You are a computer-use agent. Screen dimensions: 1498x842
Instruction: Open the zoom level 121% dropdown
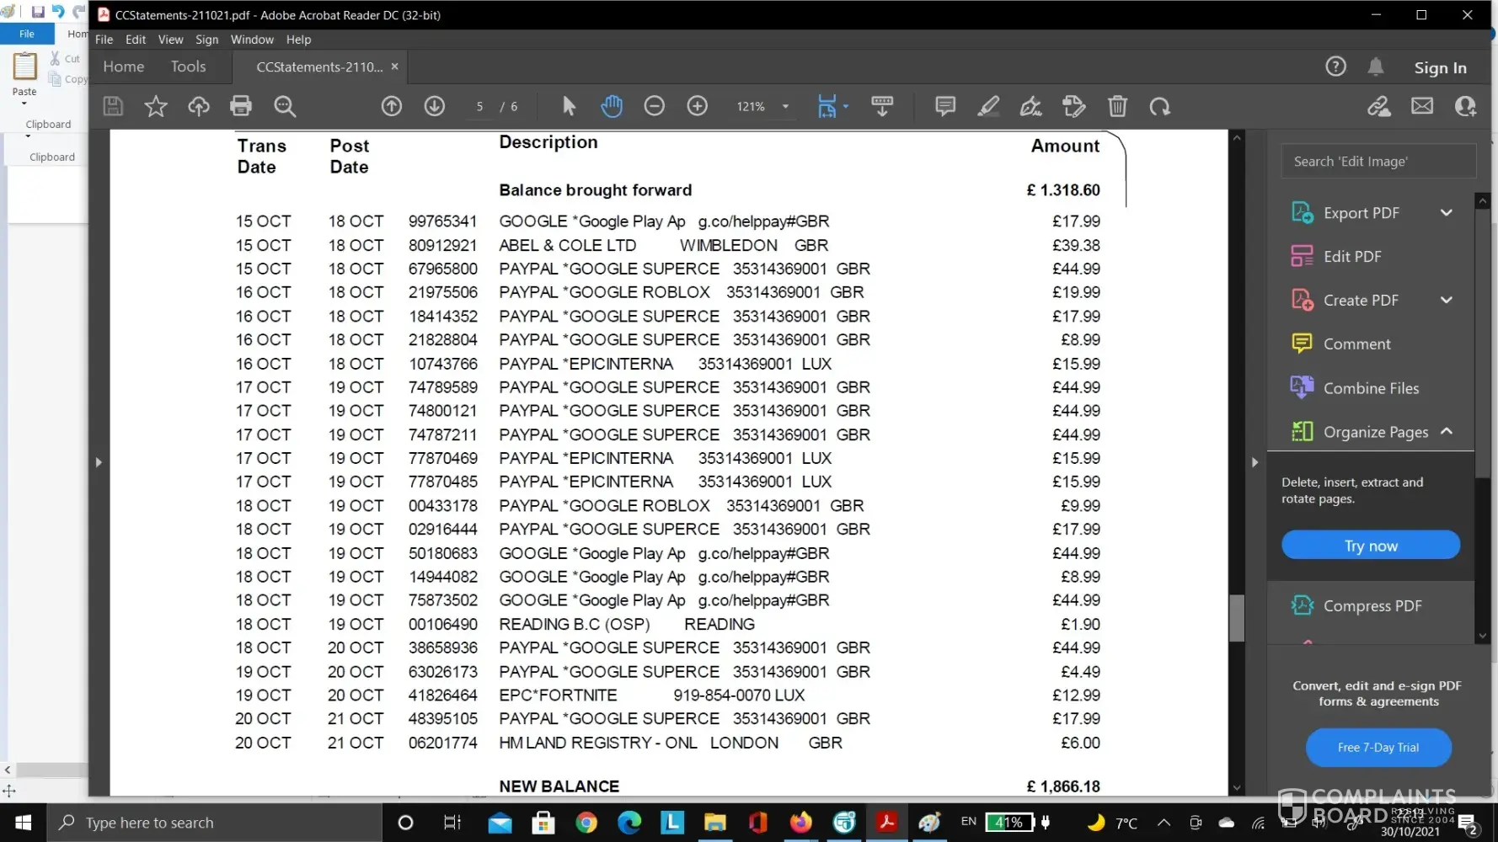pos(785,107)
